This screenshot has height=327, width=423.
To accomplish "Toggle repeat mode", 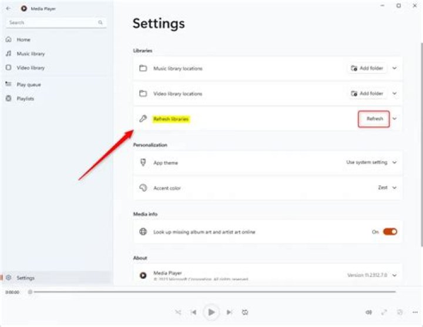I will click(245, 312).
